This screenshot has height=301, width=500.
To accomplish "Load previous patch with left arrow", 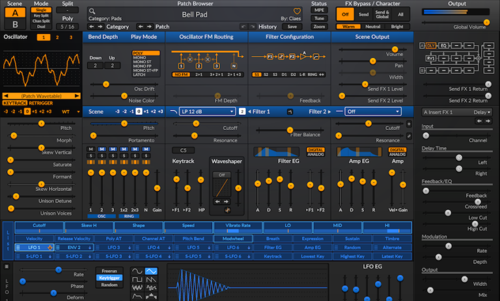I will [141, 27].
